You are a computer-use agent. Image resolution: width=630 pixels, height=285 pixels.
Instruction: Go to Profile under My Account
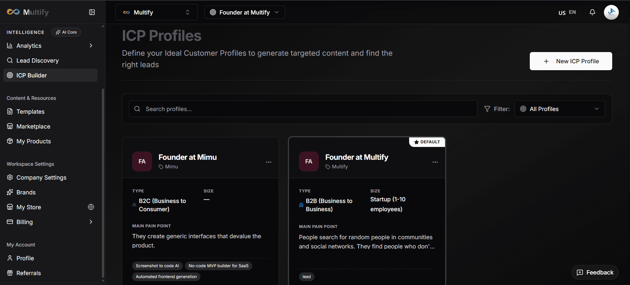50,258
